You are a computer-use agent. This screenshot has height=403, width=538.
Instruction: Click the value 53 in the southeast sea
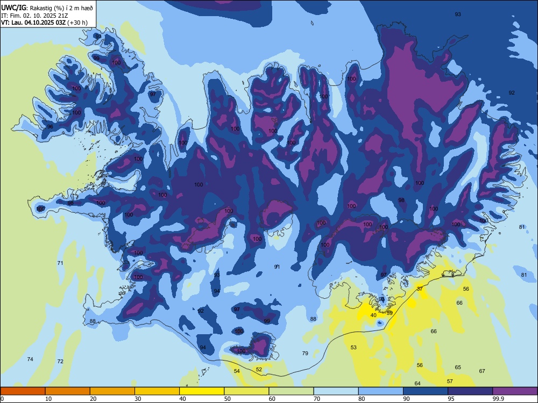[x=353, y=348]
